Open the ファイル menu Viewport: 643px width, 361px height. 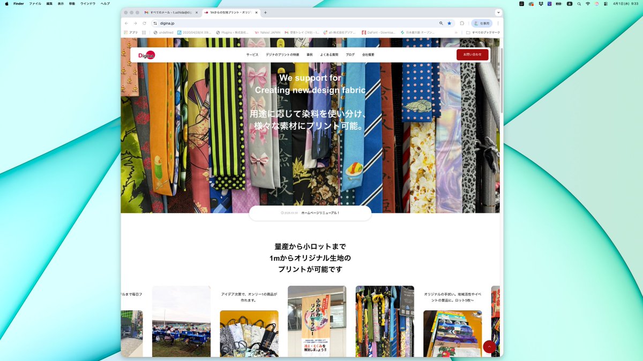(35, 3)
